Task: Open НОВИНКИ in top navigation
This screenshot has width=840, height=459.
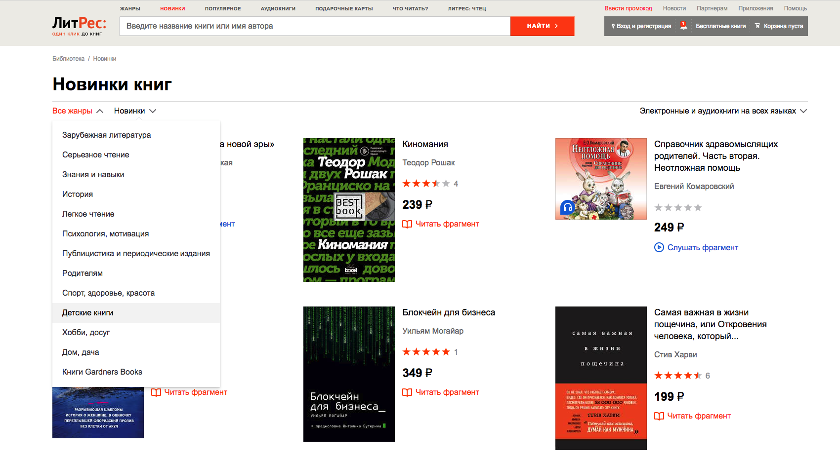Action: pos(172,9)
